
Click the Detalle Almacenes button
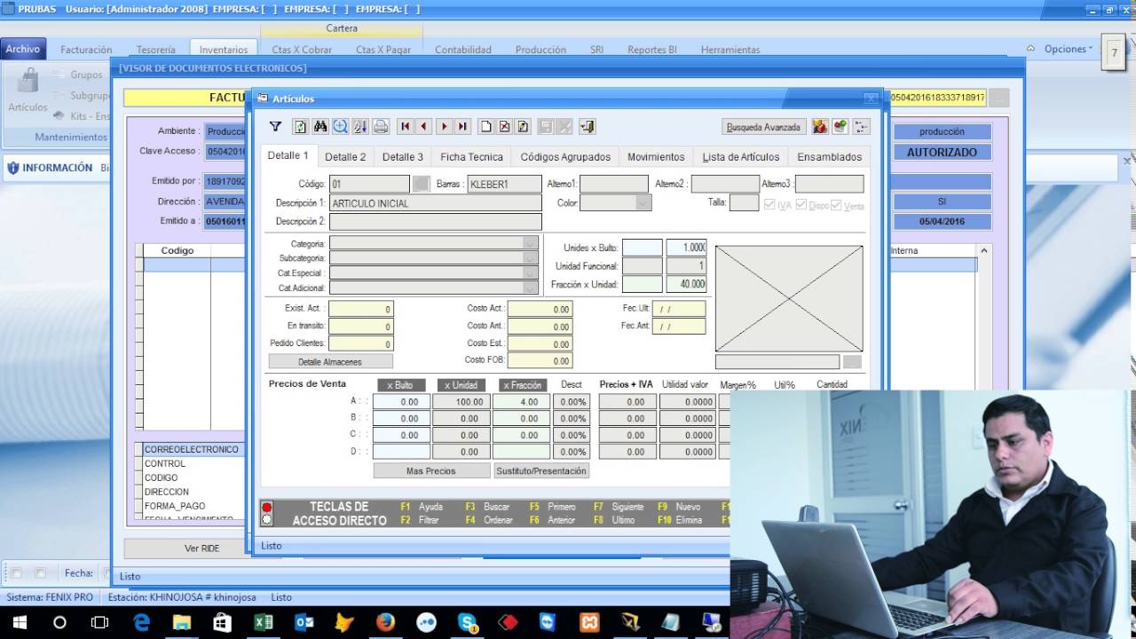[331, 361]
